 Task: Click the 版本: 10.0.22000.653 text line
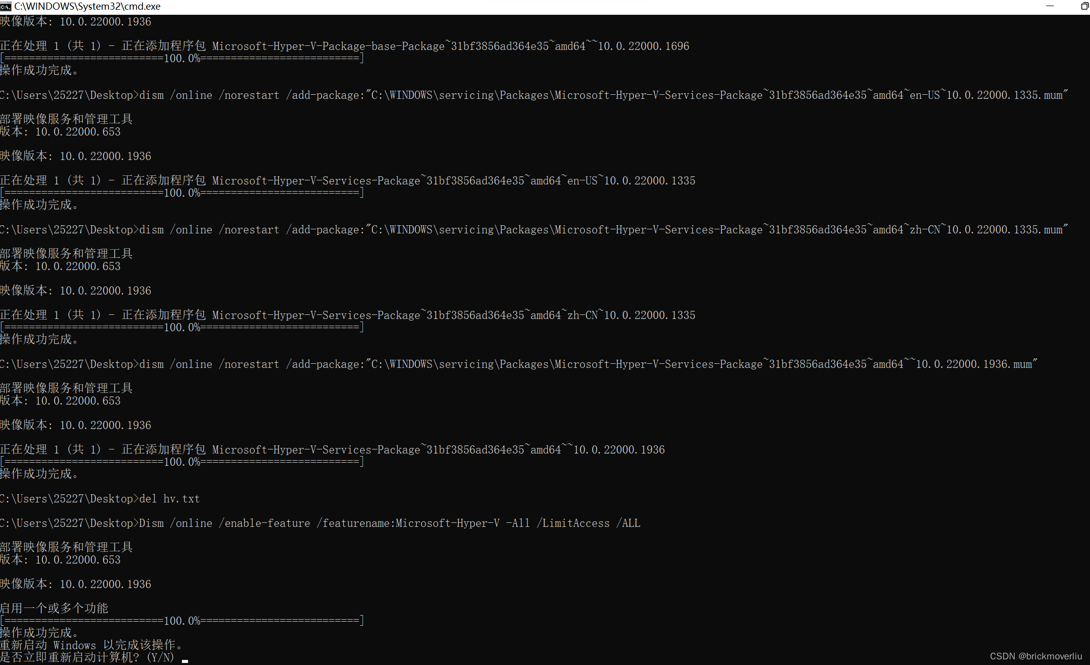[x=60, y=560]
